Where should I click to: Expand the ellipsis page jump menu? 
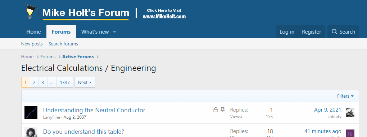click(52, 82)
